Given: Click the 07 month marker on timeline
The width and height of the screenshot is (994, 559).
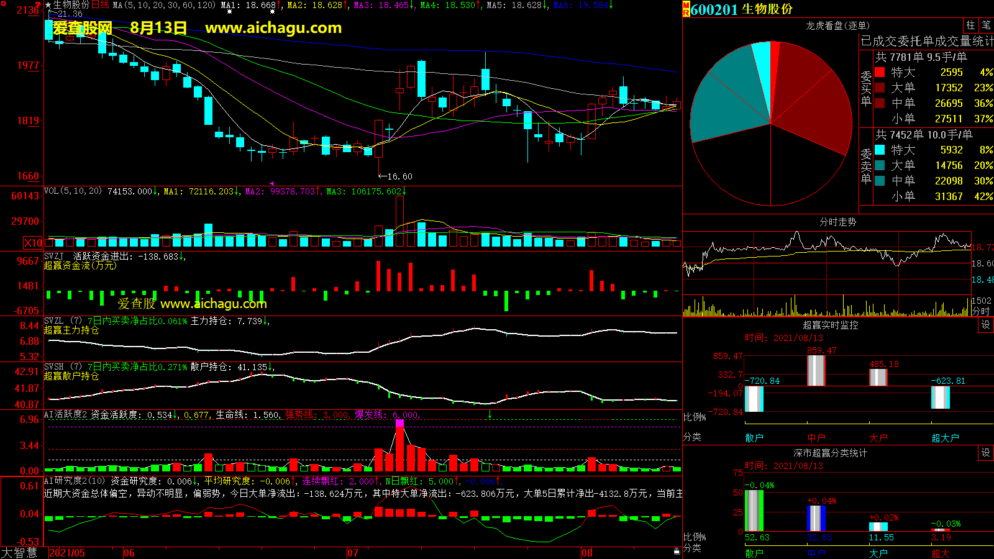Looking at the screenshot, I should tap(352, 553).
